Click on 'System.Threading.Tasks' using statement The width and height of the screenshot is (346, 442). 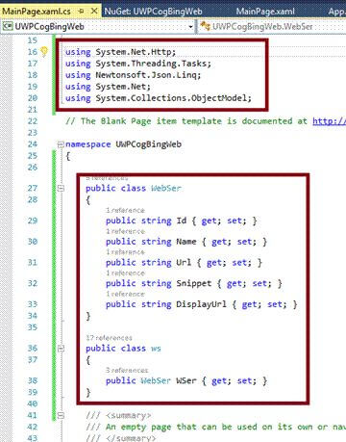pyautogui.click(x=153, y=64)
